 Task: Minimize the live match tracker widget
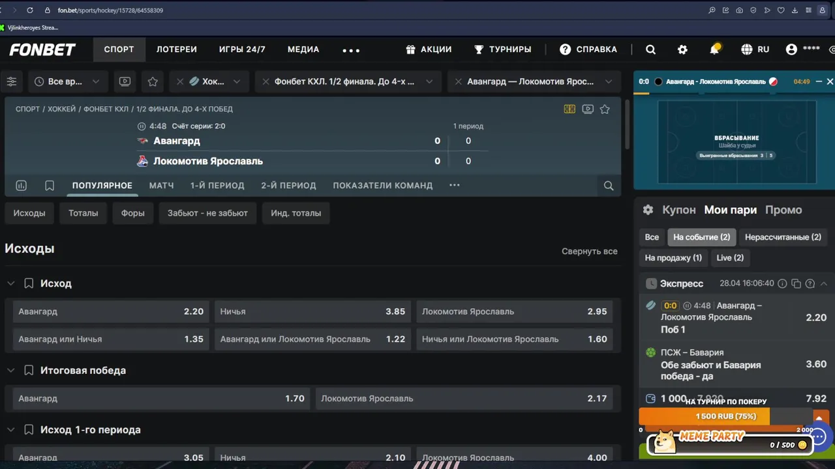coord(819,81)
